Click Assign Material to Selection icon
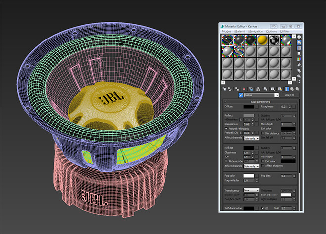 237,89
